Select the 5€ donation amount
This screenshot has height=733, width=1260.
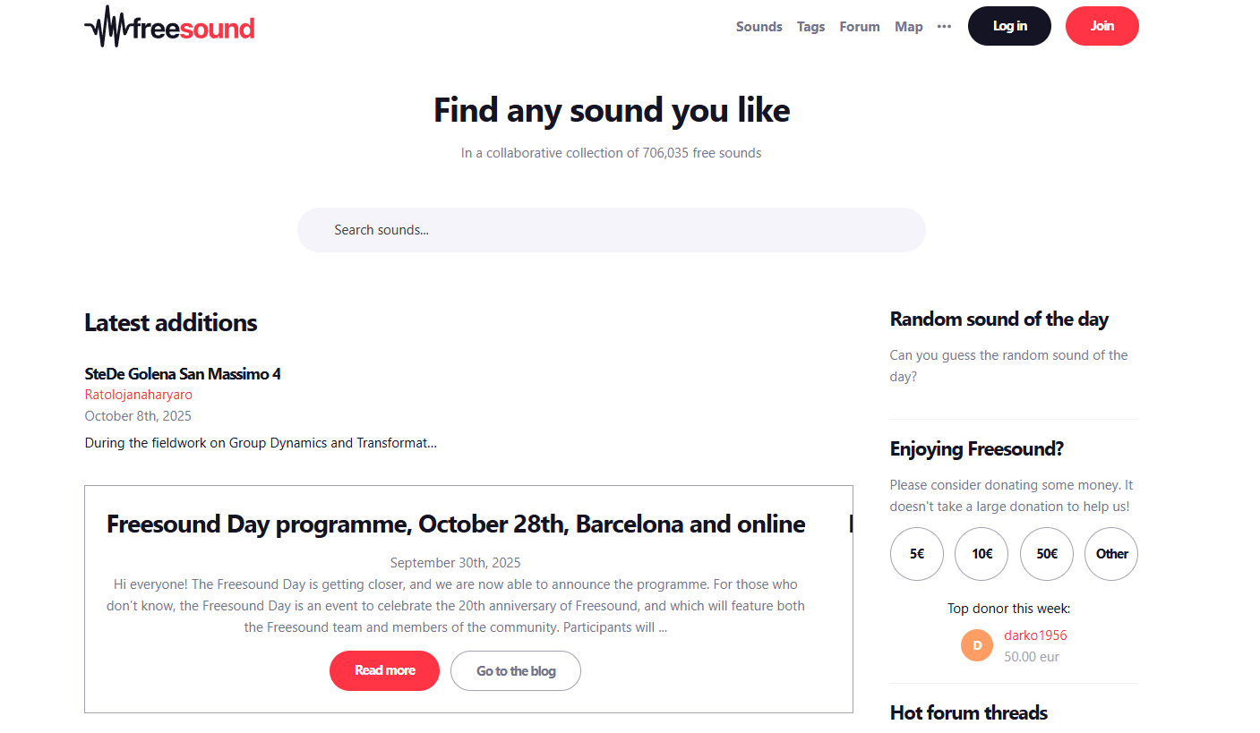917,554
